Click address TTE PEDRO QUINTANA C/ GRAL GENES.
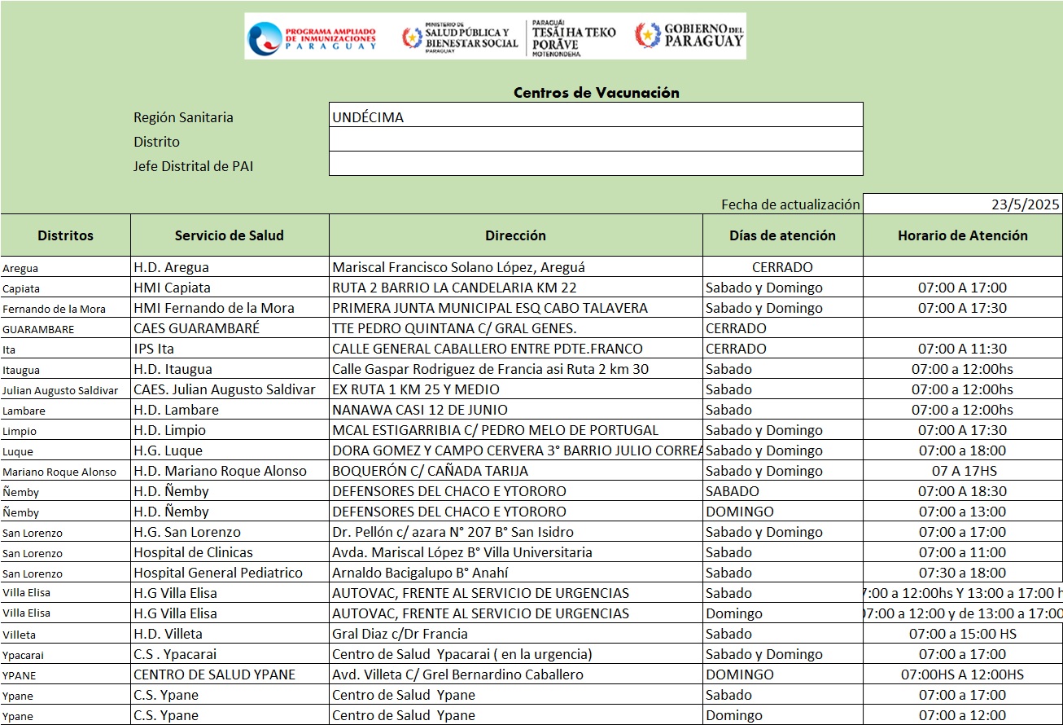The height and width of the screenshot is (725, 1063). [x=454, y=328]
